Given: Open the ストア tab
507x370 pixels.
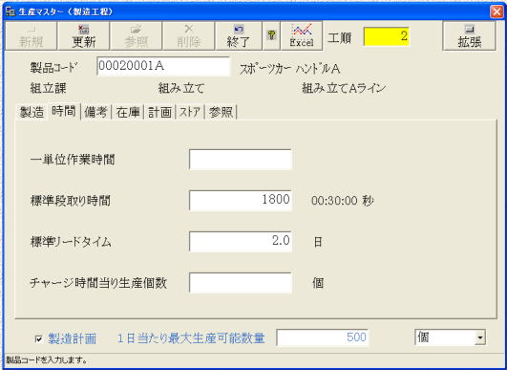Looking at the screenshot, I should [190, 112].
